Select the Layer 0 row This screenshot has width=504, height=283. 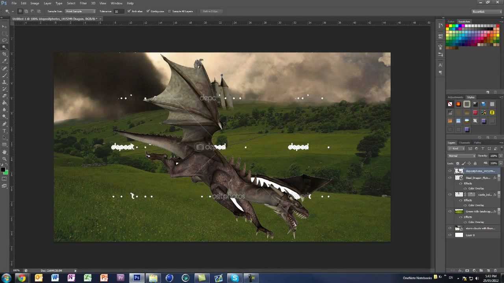[x=474, y=235]
